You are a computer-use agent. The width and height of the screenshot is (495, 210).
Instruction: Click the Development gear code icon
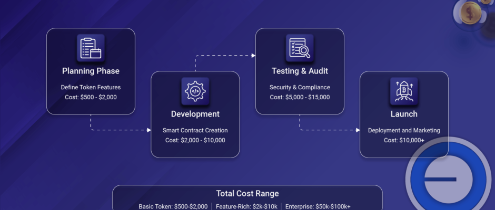(x=195, y=91)
